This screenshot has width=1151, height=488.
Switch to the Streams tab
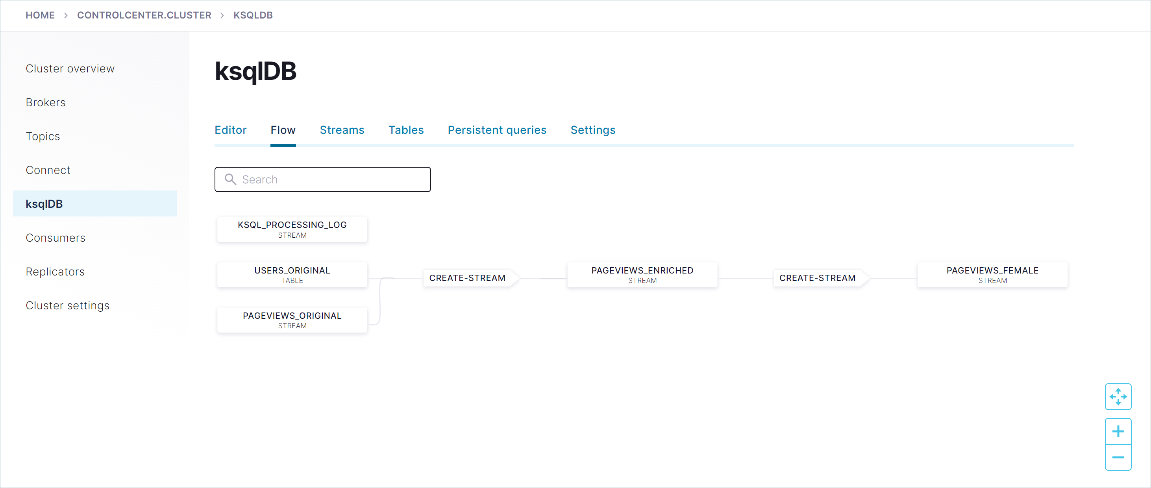(342, 129)
